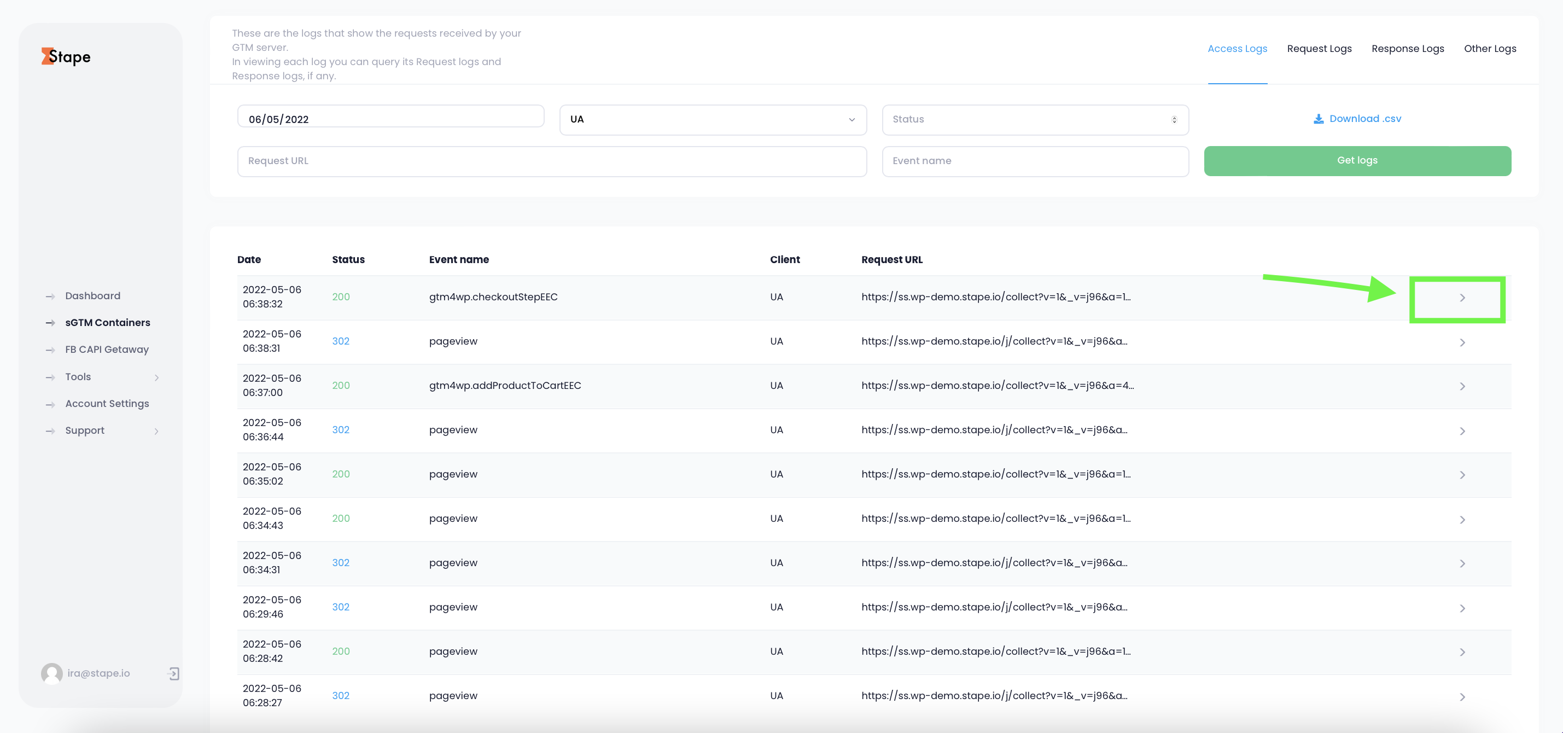Click status 200 on the 06:28:42 row
This screenshot has width=1563, height=733.
pos(340,651)
